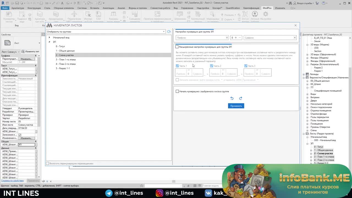Open the CAD менеджер tool
352x198 pixels.
[x=98, y=17]
